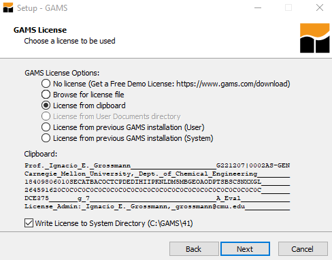Minimize the Setup window
This screenshot has width=332, height=260.
point(258,7)
